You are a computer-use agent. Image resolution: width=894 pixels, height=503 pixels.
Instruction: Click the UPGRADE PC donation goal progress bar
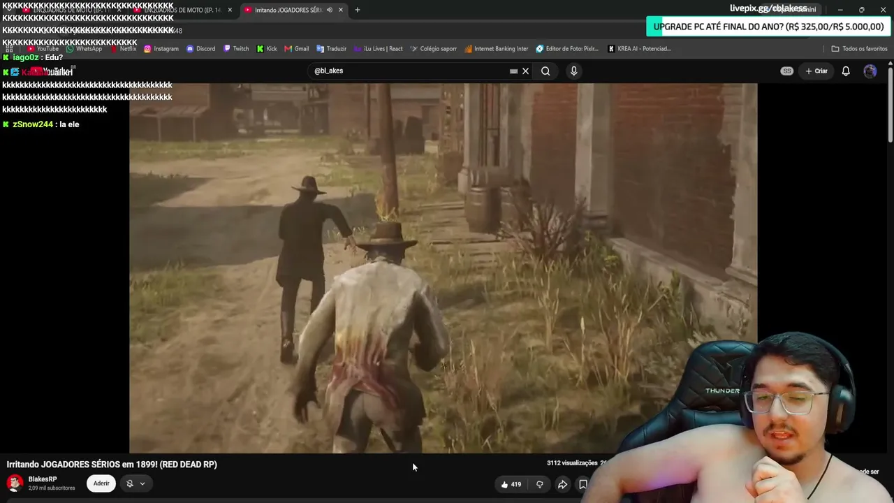click(x=767, y=27)
